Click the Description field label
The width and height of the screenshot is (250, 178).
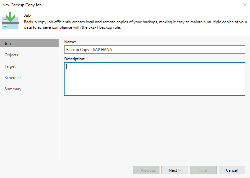pyautogui.click(x=75, y=59)
